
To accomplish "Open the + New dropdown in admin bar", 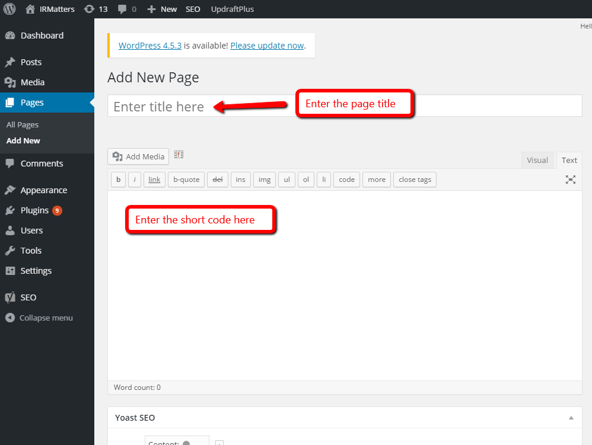I will pyautogui.click(x=162, y=9).
